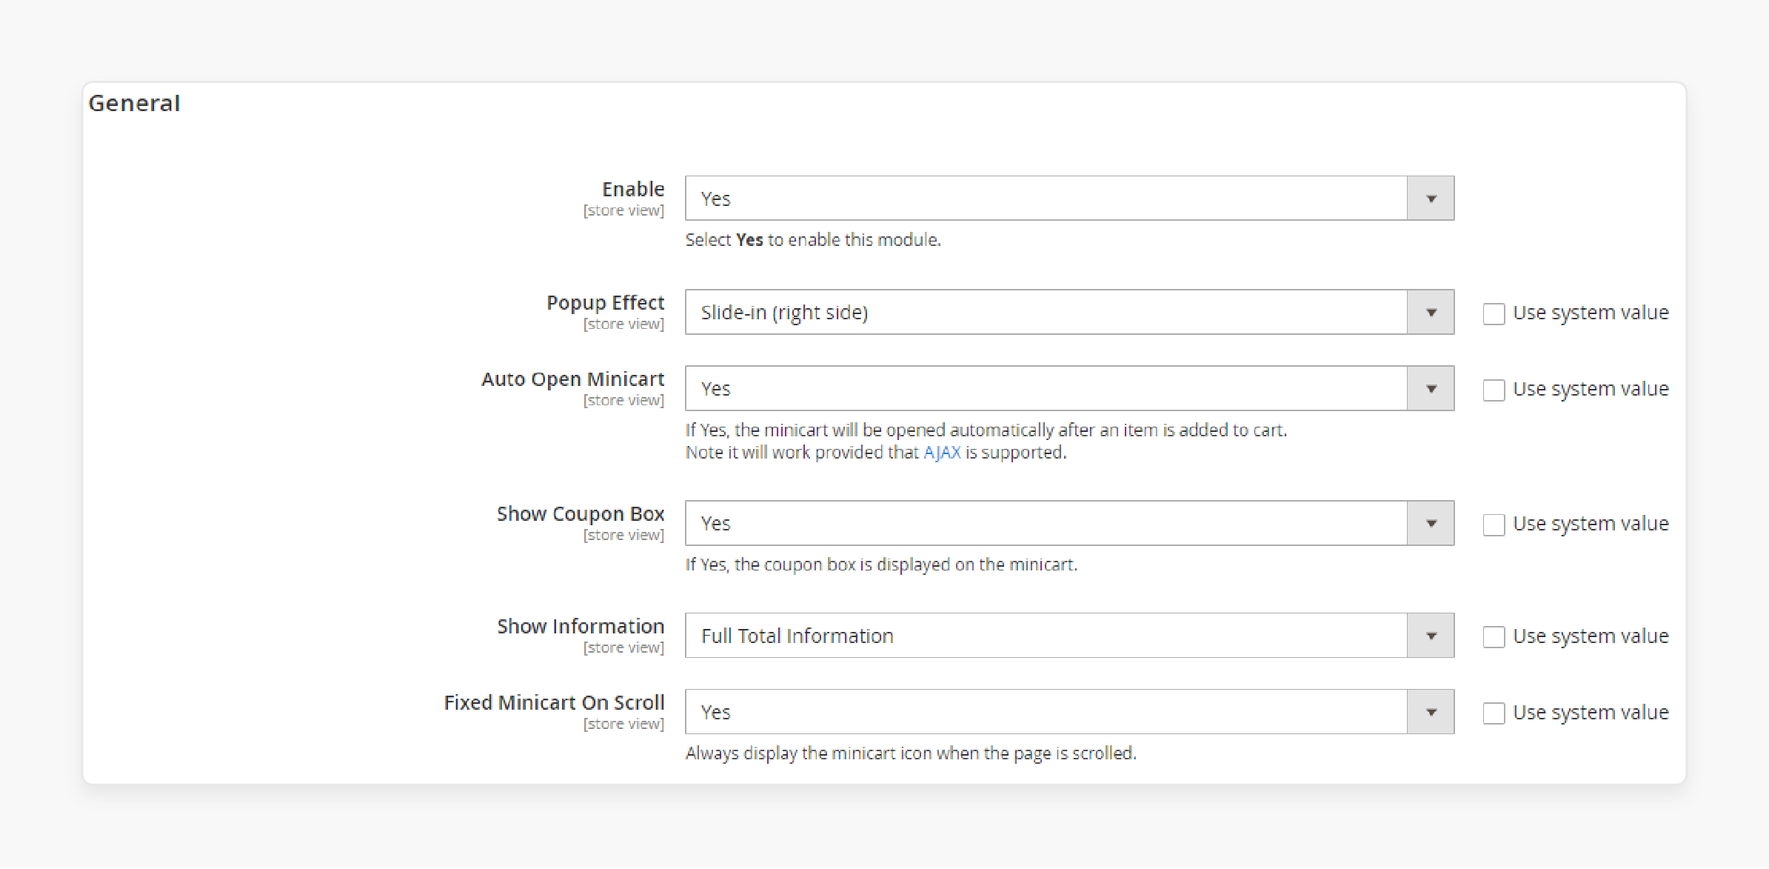Open the Fixed Minicart On Scroll dropdown
The image size is (1769, 869).
click(x=1069, y=712)
